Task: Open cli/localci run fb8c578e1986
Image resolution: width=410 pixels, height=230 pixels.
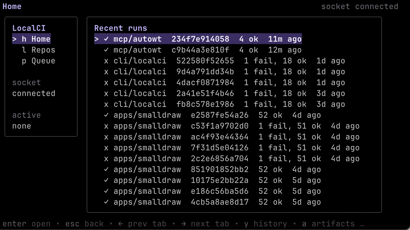Action: tap(224, 104)
